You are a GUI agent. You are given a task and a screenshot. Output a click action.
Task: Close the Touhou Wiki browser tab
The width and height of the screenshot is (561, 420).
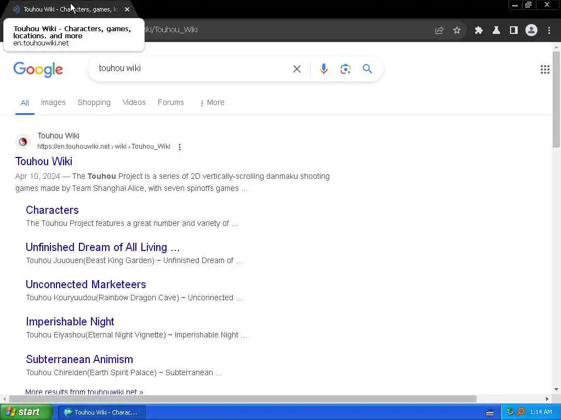pos(127,9)
